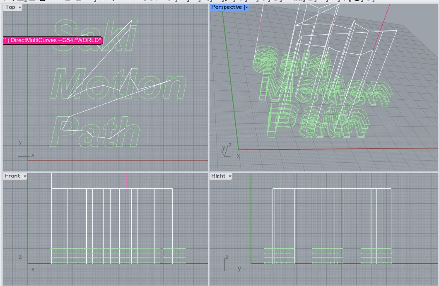Click the pink DirectMultiCurves G54 WORLD label
The image size is (439, 286).
[53, 40]
